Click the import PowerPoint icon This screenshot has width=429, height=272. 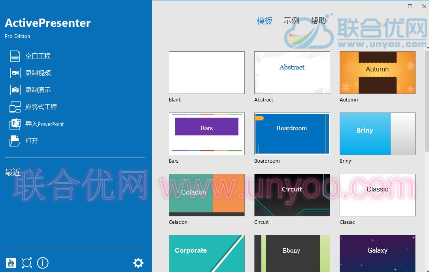(x=15, y=124)
